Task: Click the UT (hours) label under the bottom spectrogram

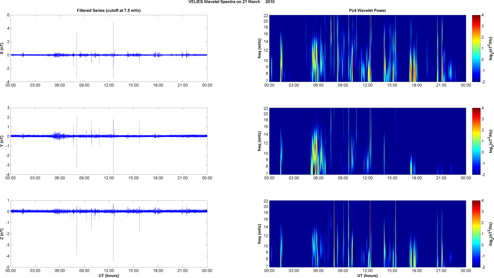Action: pos(367,276)
